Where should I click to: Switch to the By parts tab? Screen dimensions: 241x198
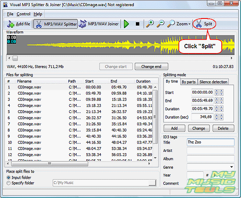pyautogui.click(x=189, y=82)
